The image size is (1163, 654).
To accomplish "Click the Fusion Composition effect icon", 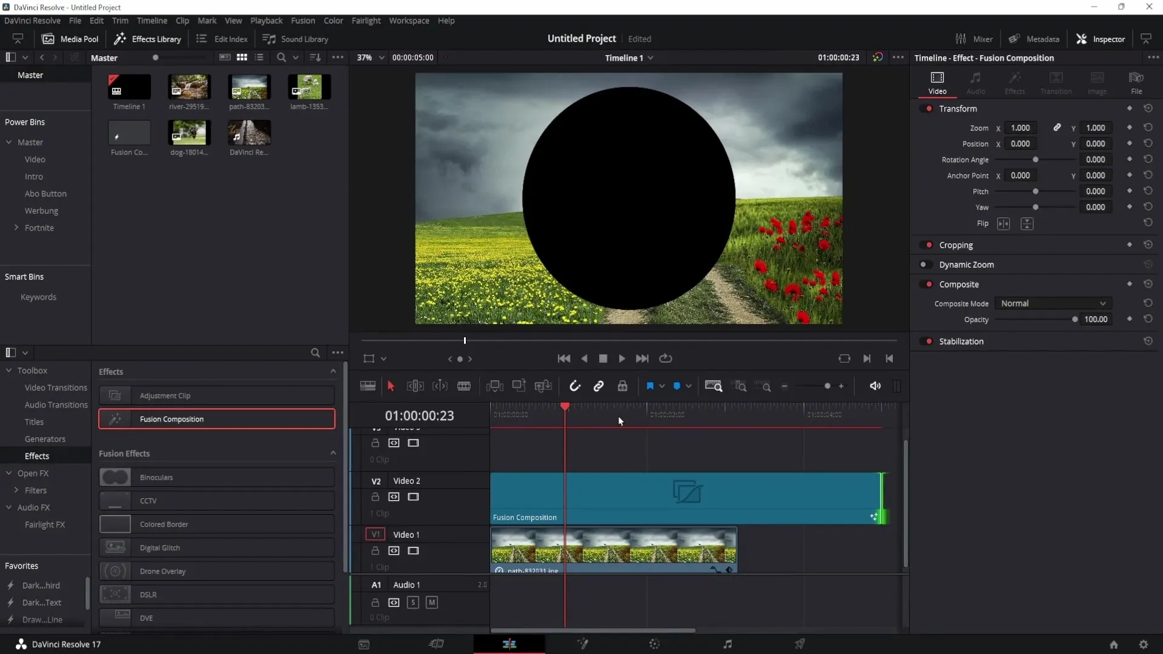I will coord(114,418).
